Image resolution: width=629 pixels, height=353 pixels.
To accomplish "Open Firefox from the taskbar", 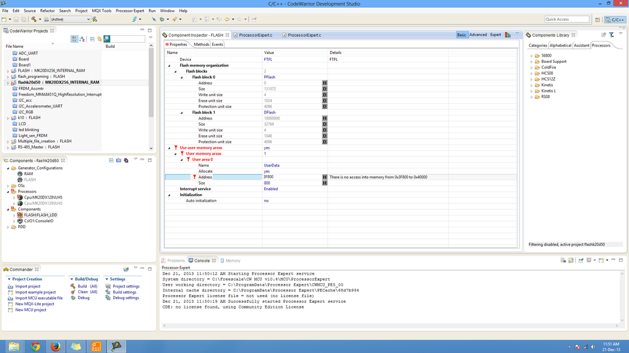I will (x=55, y=346).
